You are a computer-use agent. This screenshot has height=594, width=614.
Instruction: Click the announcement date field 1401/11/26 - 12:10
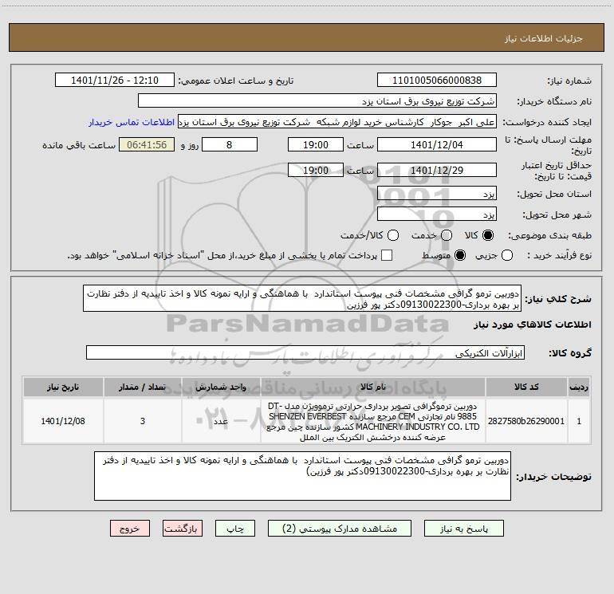115,81
